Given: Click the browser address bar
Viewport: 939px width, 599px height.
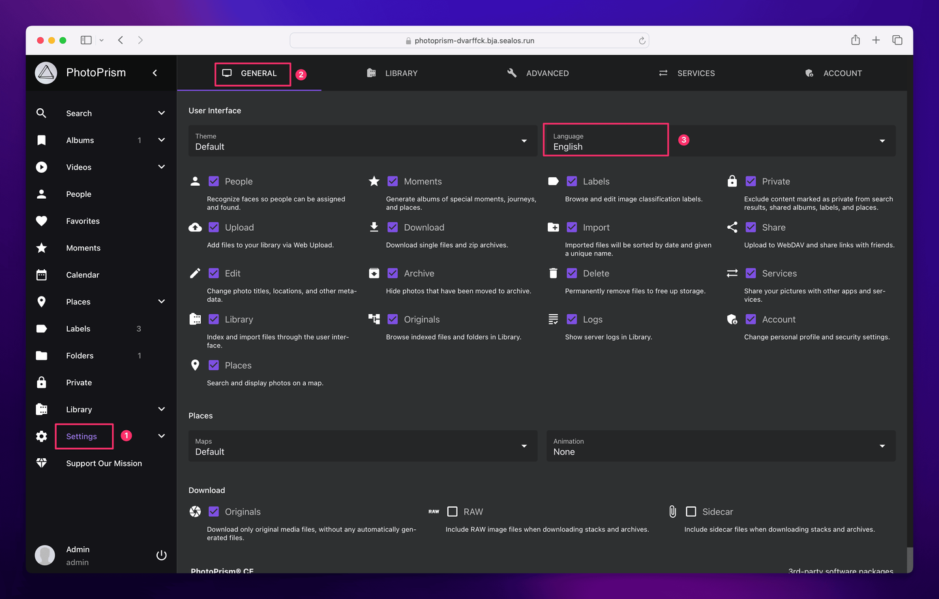Looking at the screenshot, I should point(469,40).
